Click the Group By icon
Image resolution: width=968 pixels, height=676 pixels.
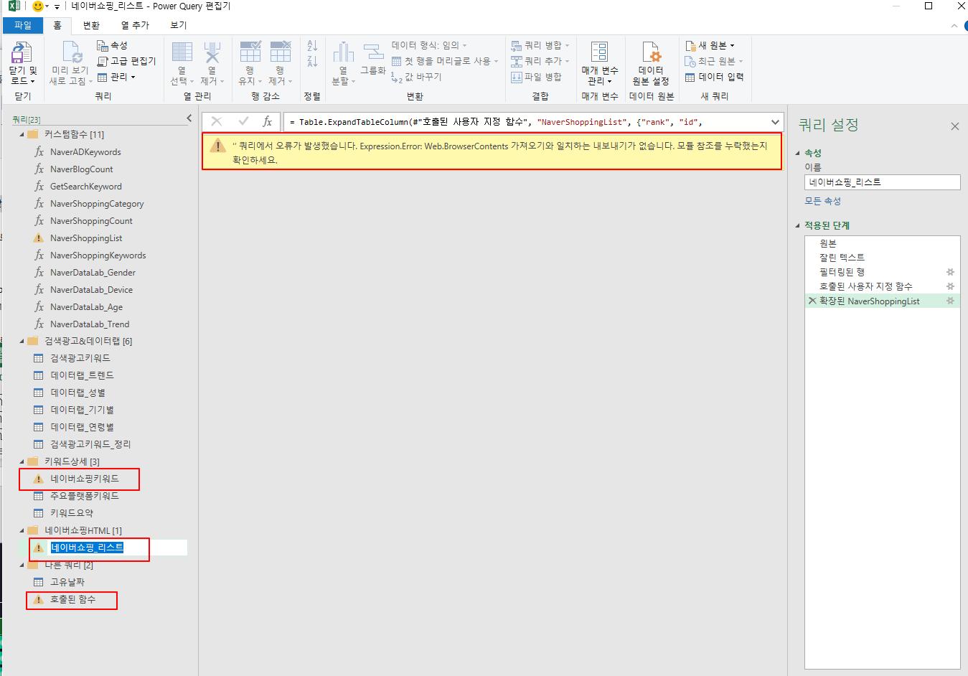pyautogui.click(x=372, y=54)
